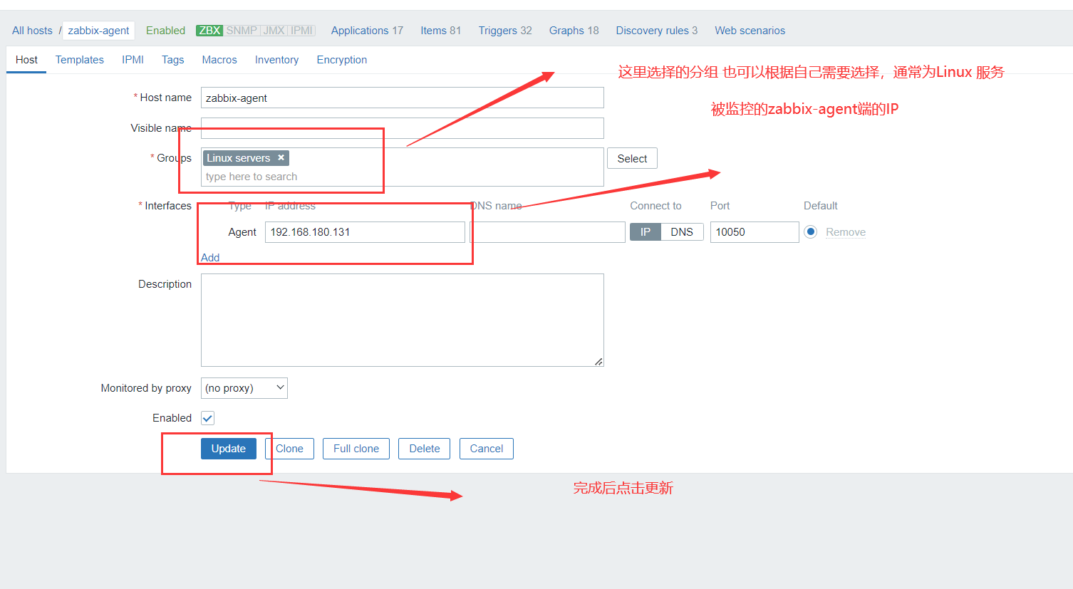Image resolution: width=1073 pixels, height=589 pixels.
Task: Open the Inventory tab
Action: (x=276, y=60)
